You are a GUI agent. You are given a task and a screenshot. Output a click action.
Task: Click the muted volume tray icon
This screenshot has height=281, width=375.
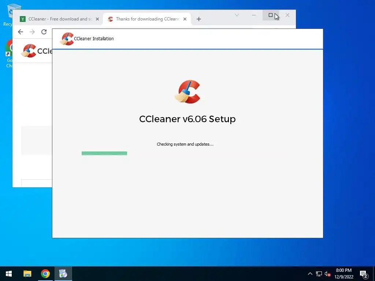click(x=327, y=274)
